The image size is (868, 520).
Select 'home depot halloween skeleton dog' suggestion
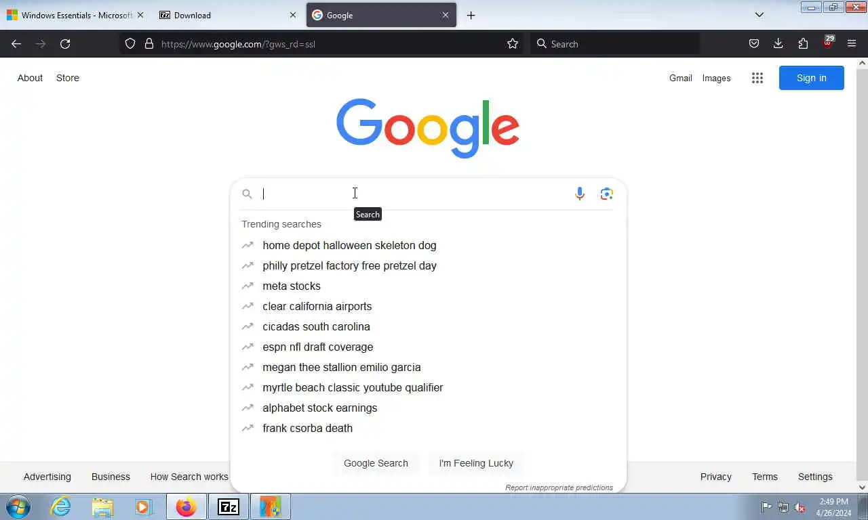pyautogui.click(x=428, y=245)
